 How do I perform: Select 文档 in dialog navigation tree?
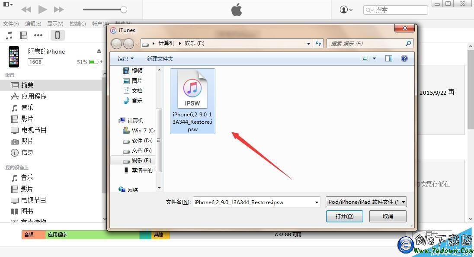click(x=133, y=91)
